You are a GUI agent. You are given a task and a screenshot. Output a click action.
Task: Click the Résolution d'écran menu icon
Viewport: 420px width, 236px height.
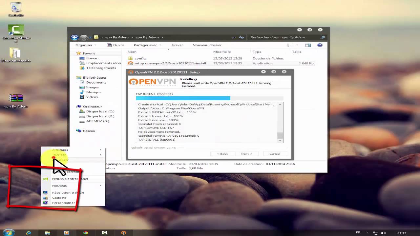click(x=46, y=192)
